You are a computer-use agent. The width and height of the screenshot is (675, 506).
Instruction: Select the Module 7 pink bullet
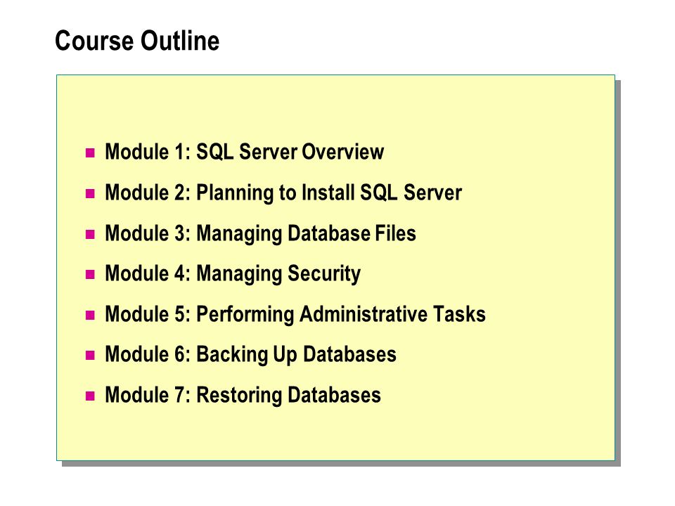[x=90, y=396]
